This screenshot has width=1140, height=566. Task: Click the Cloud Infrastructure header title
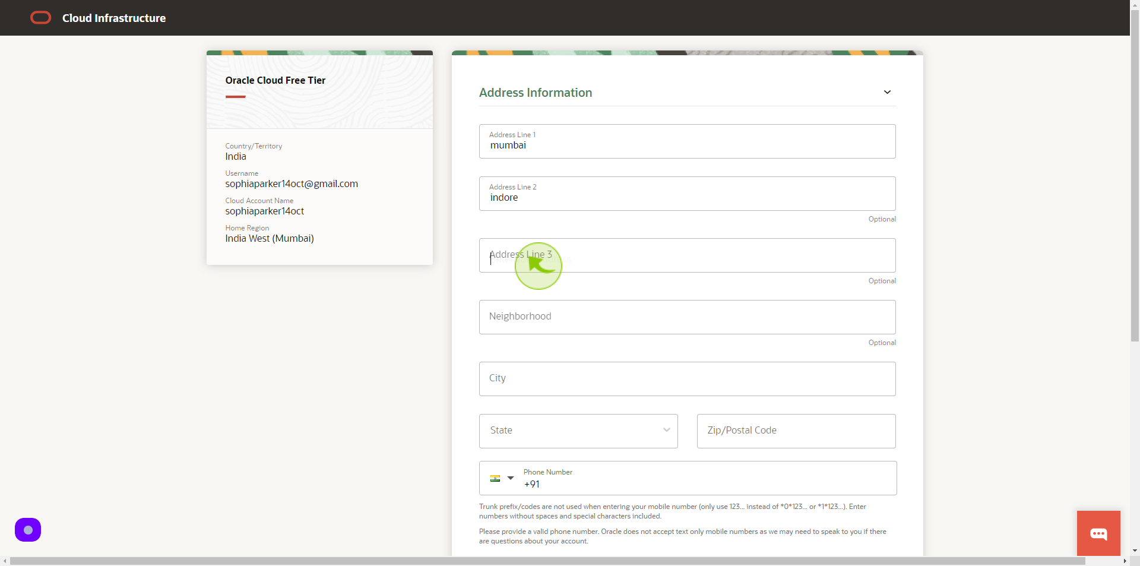[x=114, y=18]
